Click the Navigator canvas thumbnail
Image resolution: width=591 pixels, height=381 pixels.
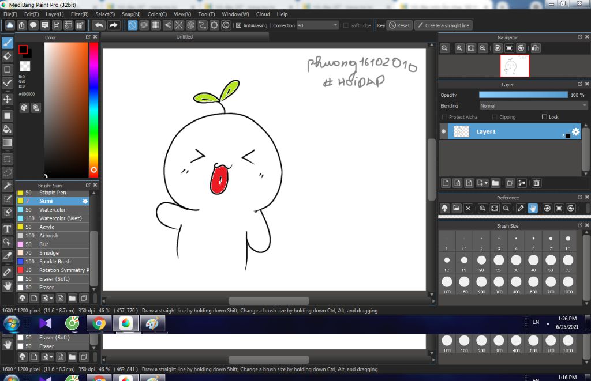[x=514, y=66]
